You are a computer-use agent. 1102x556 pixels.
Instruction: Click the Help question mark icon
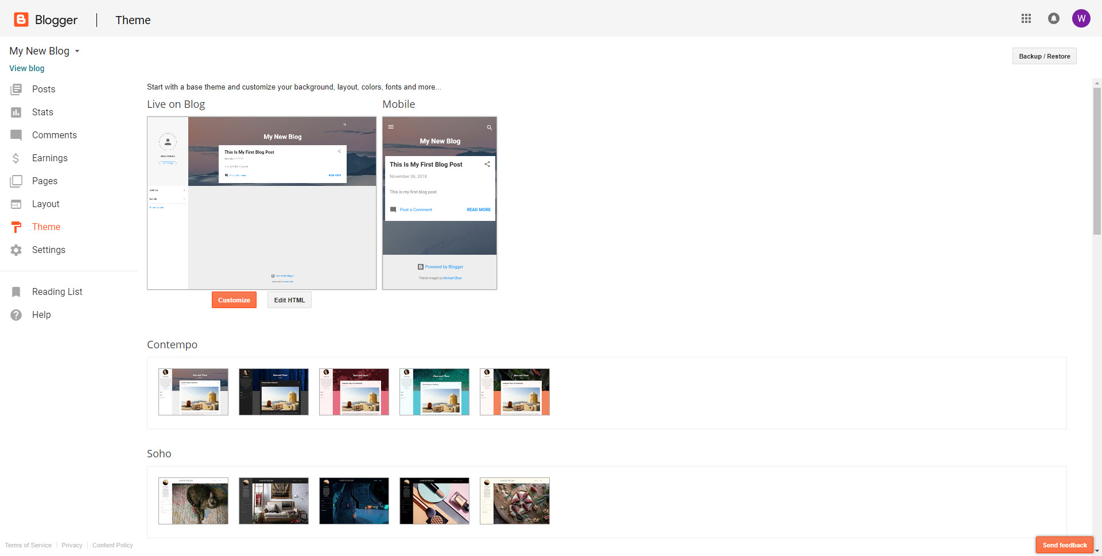(x=16, y=315)
